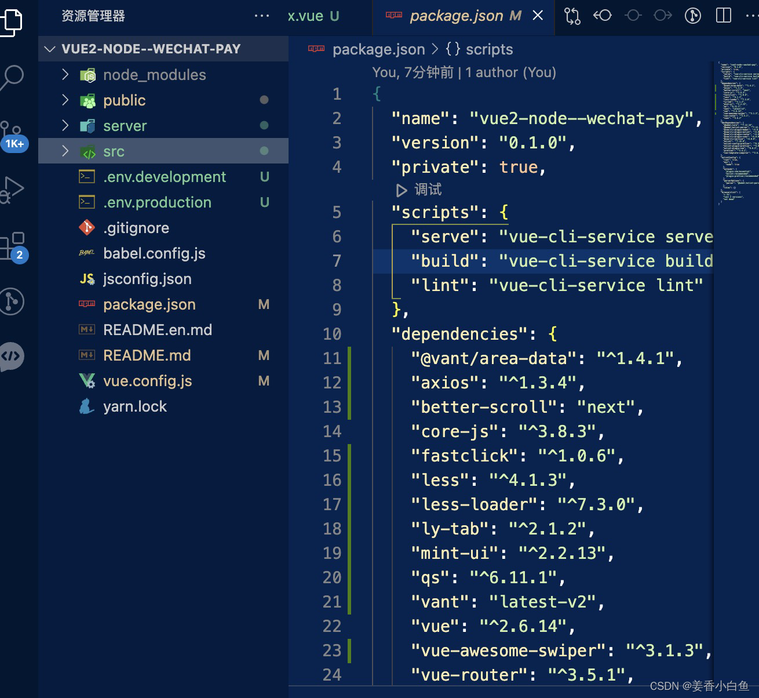Expand the server folder chevron
The image size is (759, 698).
(65, 126)
